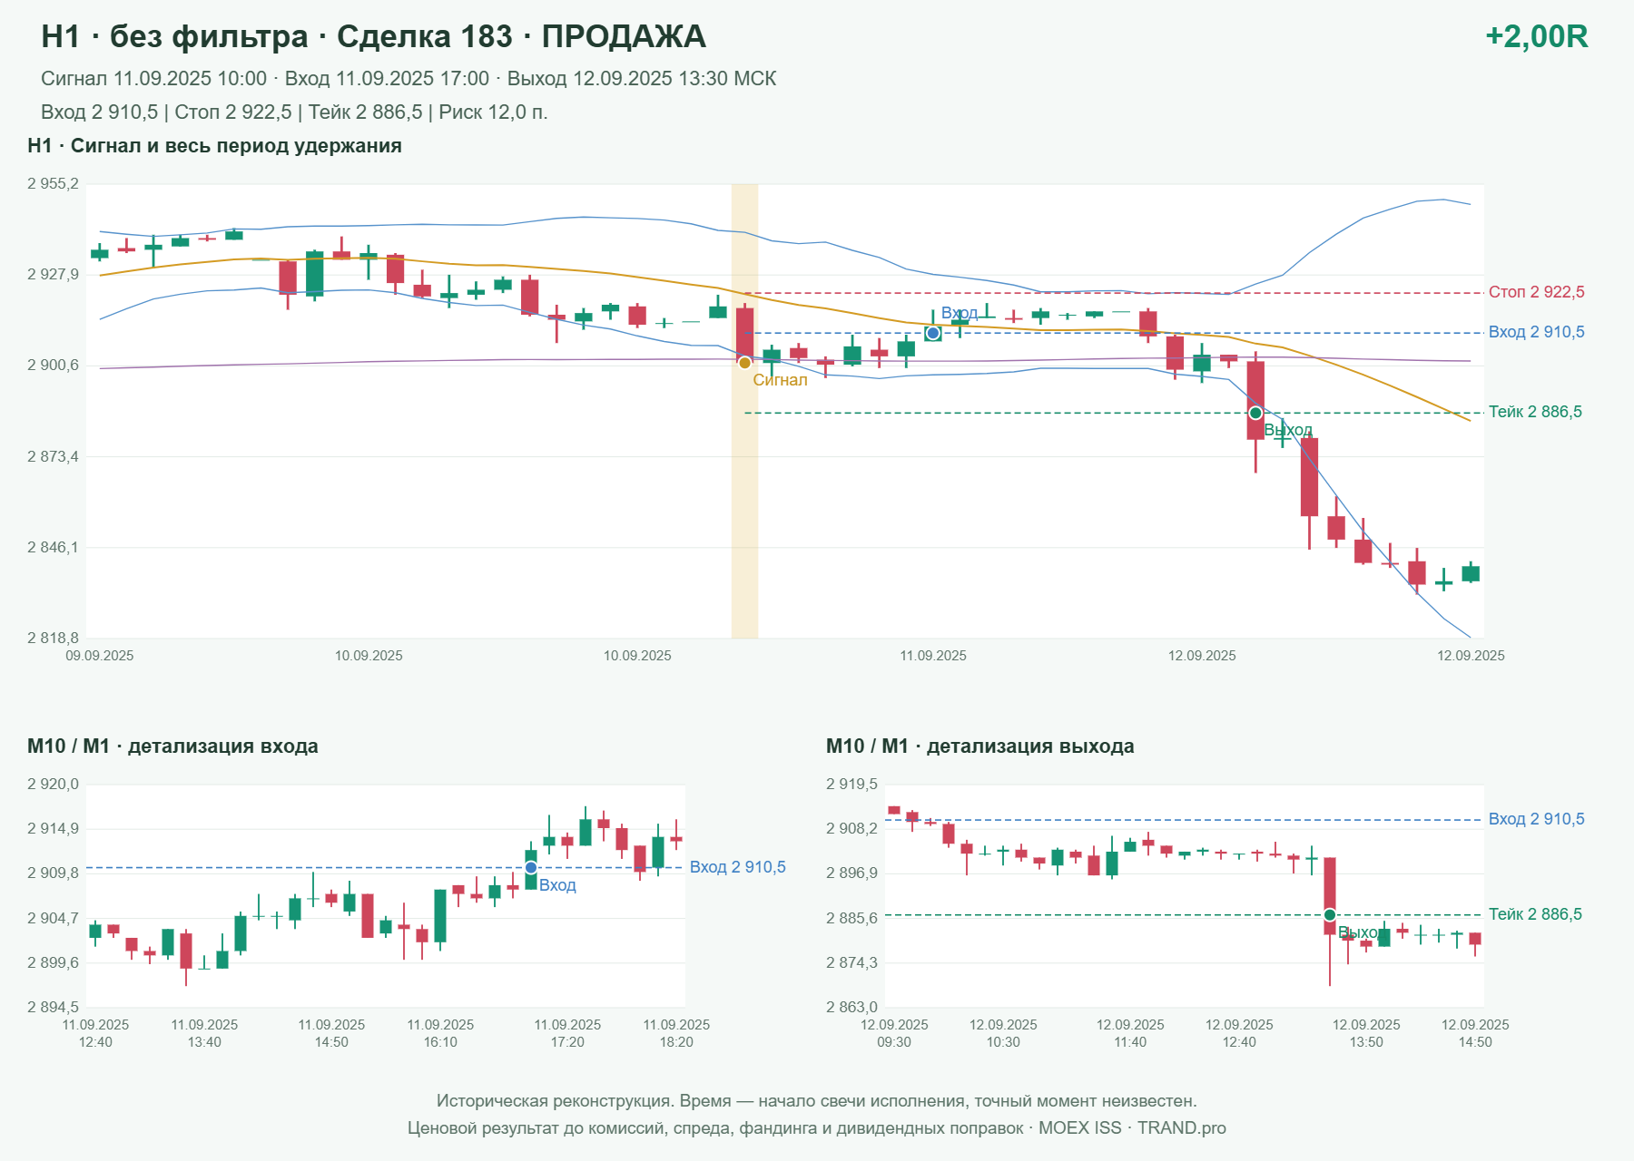Click the 11.09.2025 date label on H1 axis
Viewport: 1634px width, 1161px height.
pyautogui.click(x=933, y=656)
